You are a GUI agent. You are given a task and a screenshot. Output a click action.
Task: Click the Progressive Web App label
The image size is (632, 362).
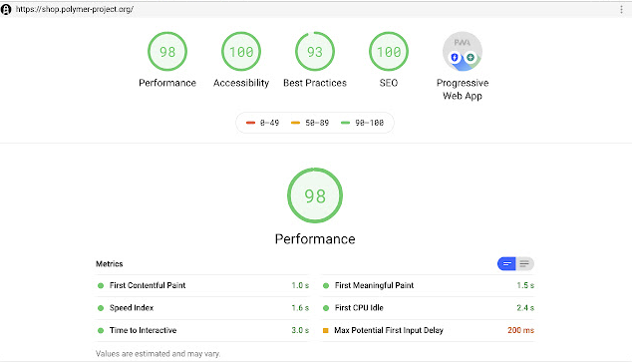463,89
